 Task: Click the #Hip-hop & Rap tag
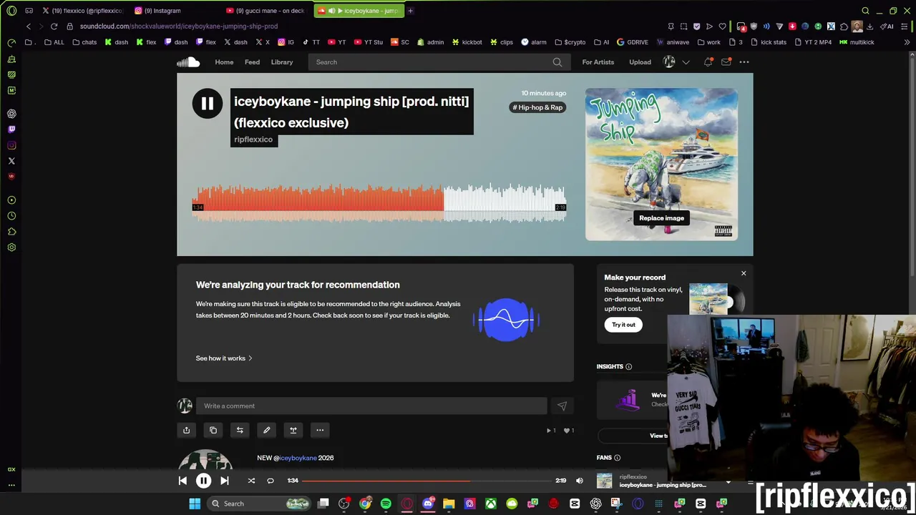pos(537,107)
